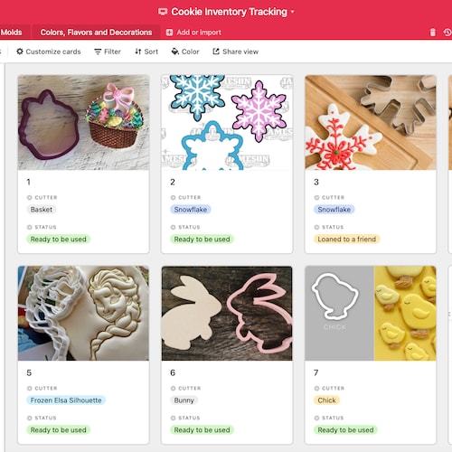Click the CUTTER field icon on card 6
The width and height of the screenshot is (452, 452).
coord(173,389)
